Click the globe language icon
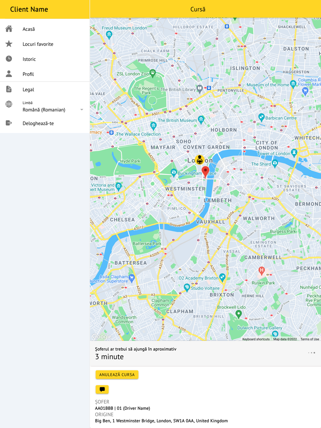The image size is (321, 428). [x=9, y=104]
